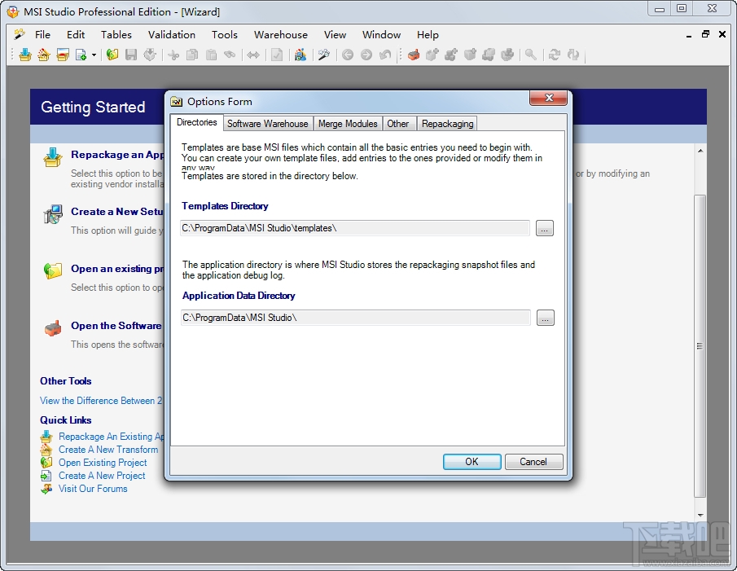Follow the Visit Our Forums link
This screenshot has width=737, height=571.
93,488
